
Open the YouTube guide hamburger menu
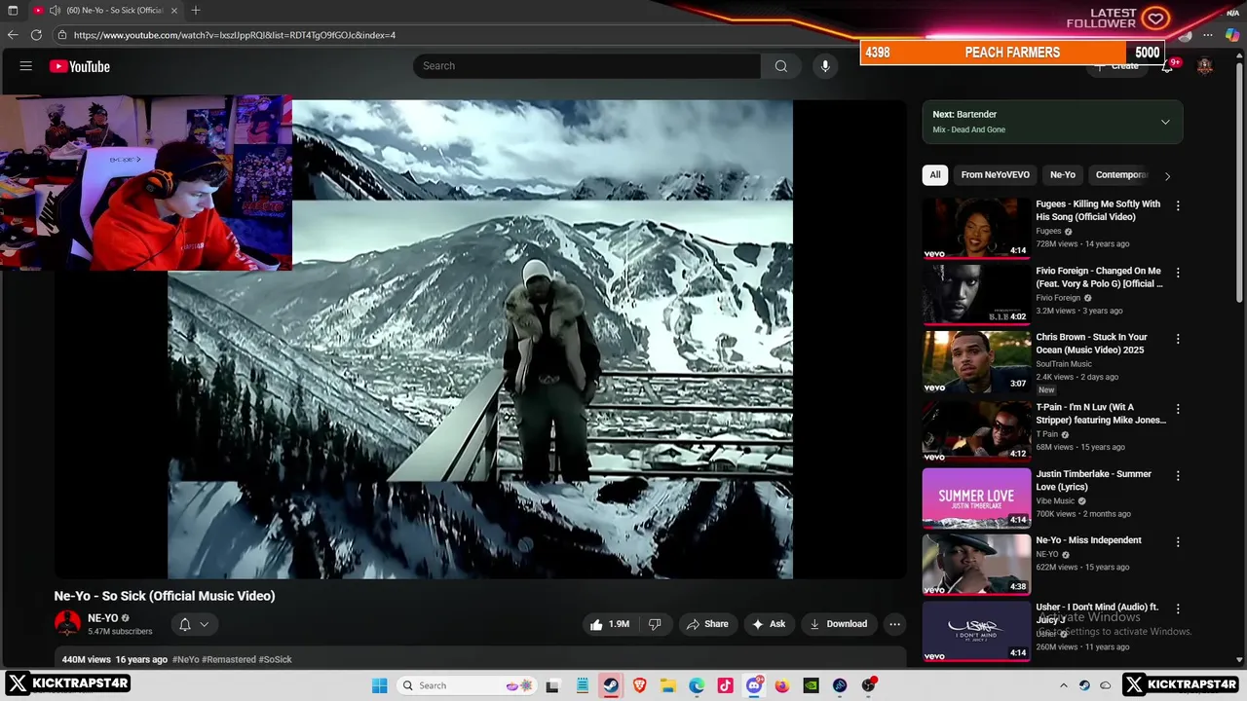[26, 66]
